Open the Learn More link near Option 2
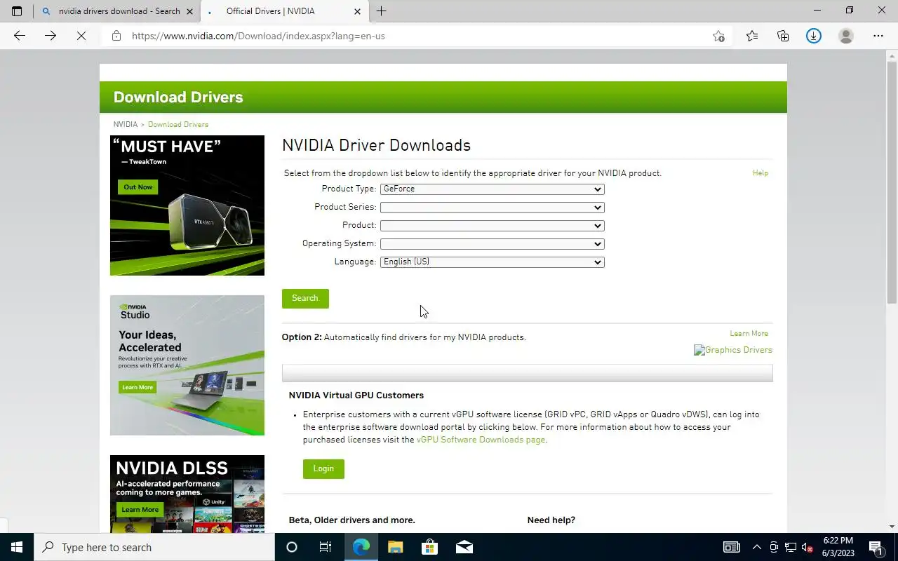The height and width of the screenshot is (561, 898). pos(749,333)
